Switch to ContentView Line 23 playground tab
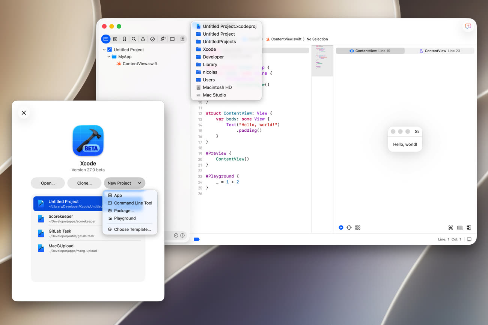This screenshot has width=488, height=325. tap(440, 51)
